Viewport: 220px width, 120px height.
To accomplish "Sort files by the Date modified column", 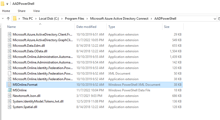I will (86, 27).
